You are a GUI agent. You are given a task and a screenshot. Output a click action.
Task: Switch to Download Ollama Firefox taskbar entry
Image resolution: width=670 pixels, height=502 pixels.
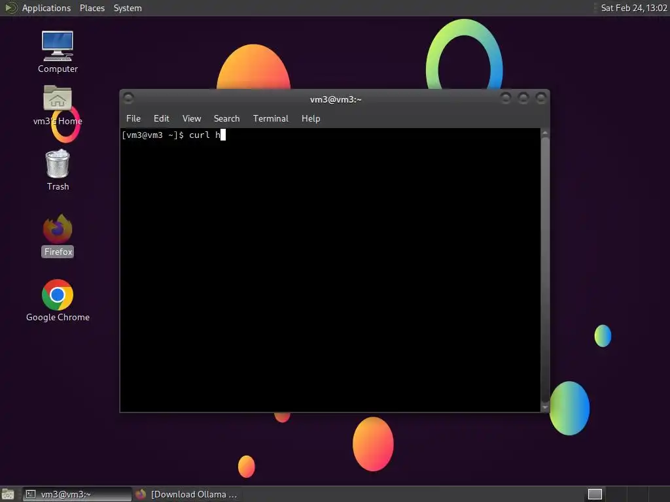point(186,494)
